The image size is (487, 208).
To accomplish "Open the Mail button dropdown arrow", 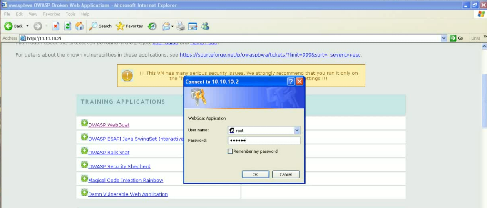I will click(x=172, y=26).
